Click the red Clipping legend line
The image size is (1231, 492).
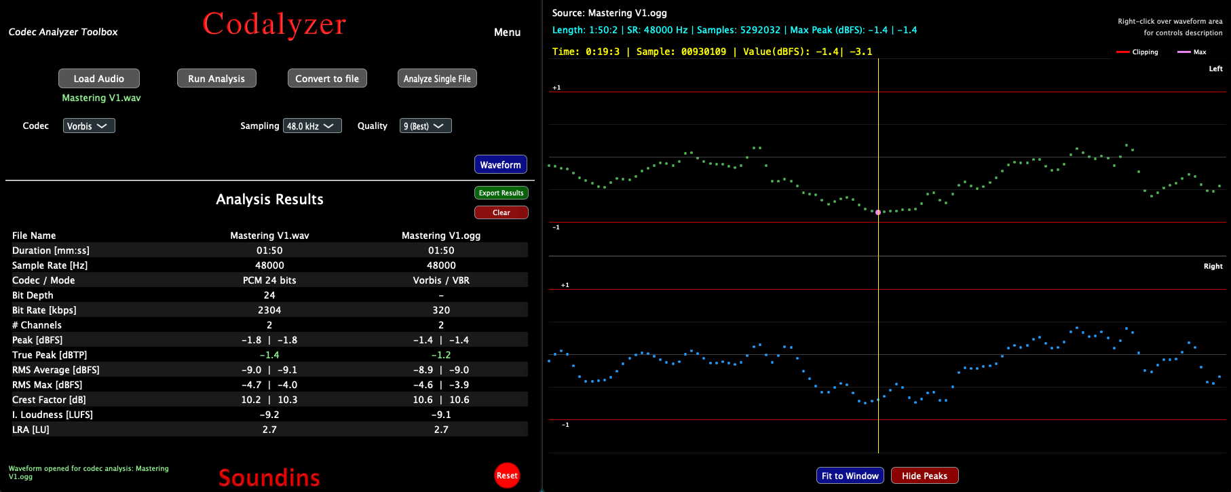point(1123,52)
